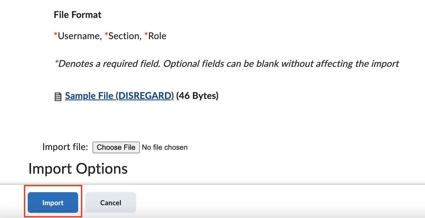425x218 pixels.
Task: Click the red asterisk before Section
Action: [106, 35]
